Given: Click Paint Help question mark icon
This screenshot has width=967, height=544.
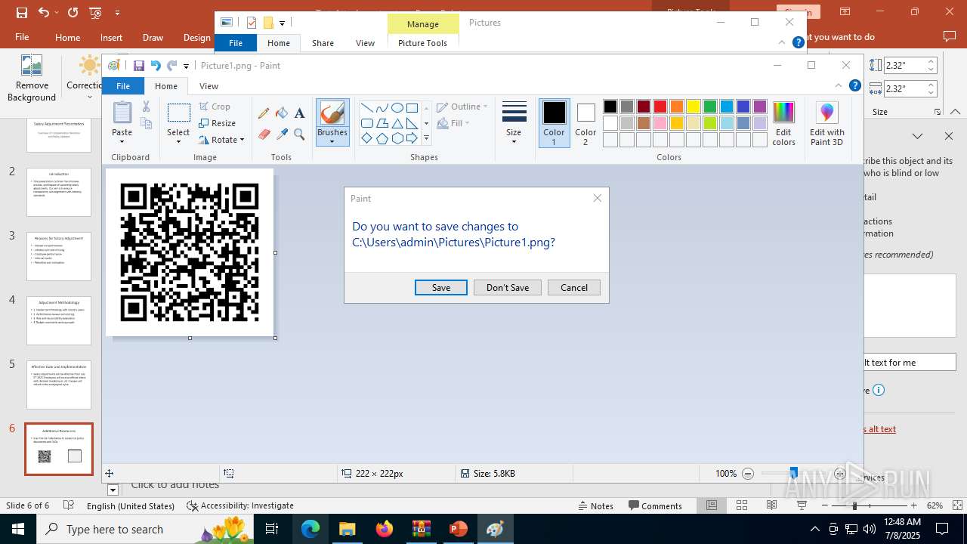Looking at the screenshot, I should point(855,85).
